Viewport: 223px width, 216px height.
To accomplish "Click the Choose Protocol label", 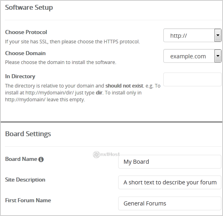I will point(26,32).
